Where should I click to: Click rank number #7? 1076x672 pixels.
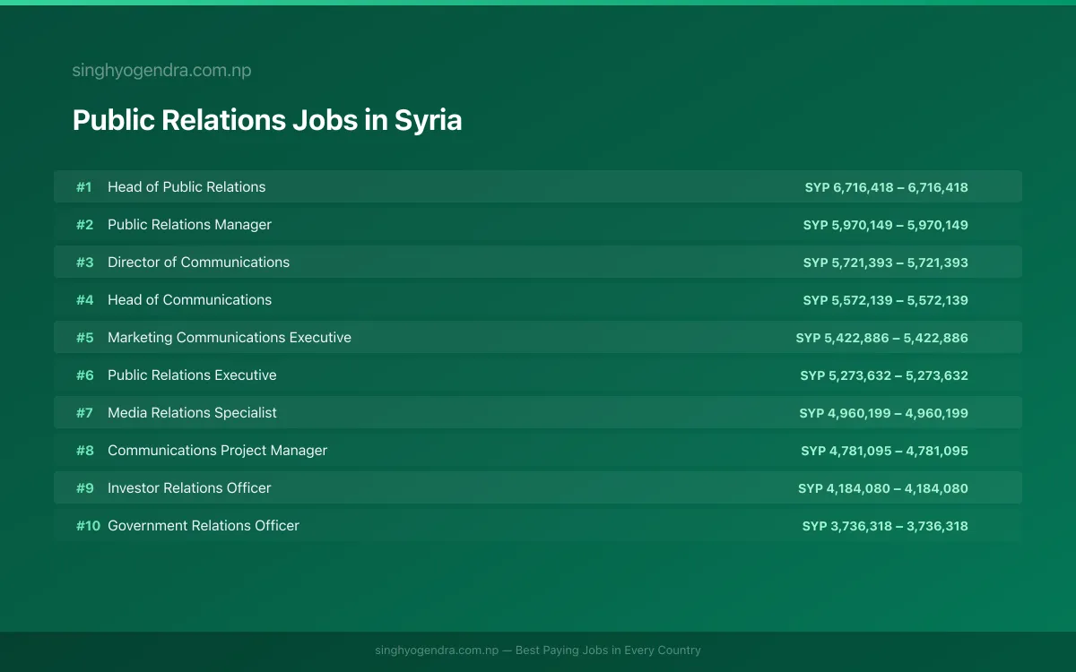click(84, 413)
